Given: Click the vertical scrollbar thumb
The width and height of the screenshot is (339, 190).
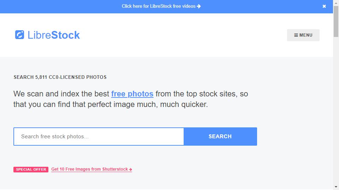Looking at the screenshot, I should (336, 21).
